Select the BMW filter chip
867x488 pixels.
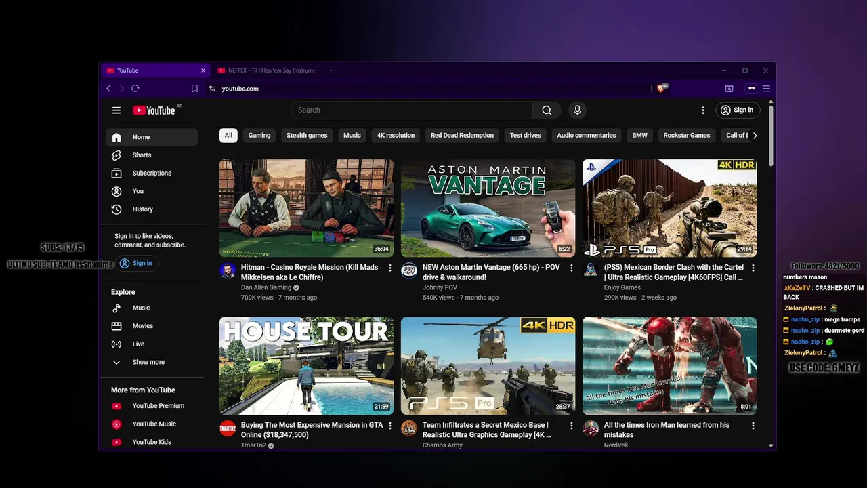(x=640, y=135)
